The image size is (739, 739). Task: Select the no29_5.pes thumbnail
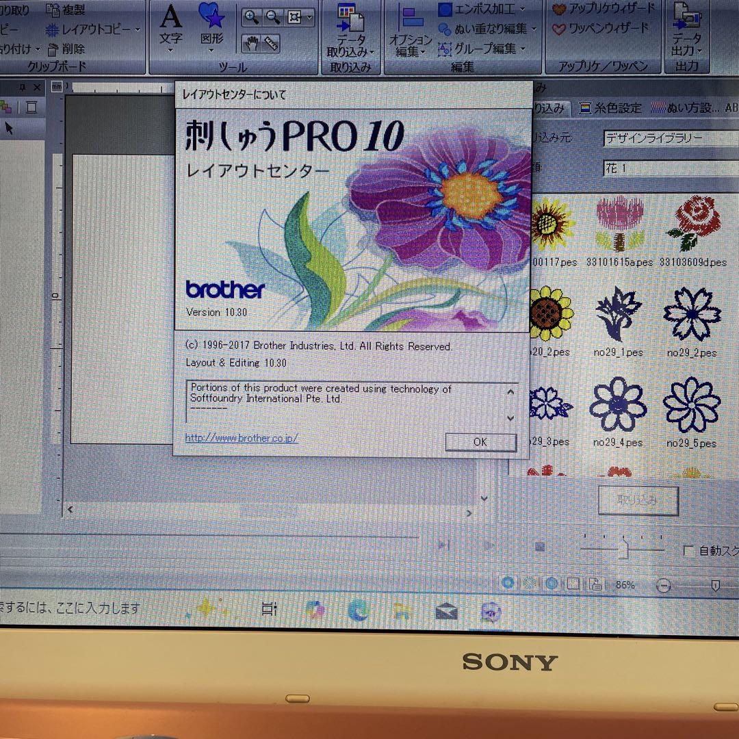click(691, 413)
